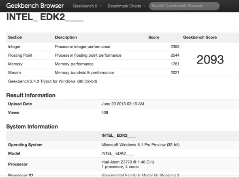Select the Floating Point row label
The image size is (239, 178).
(x=20, y=55)
